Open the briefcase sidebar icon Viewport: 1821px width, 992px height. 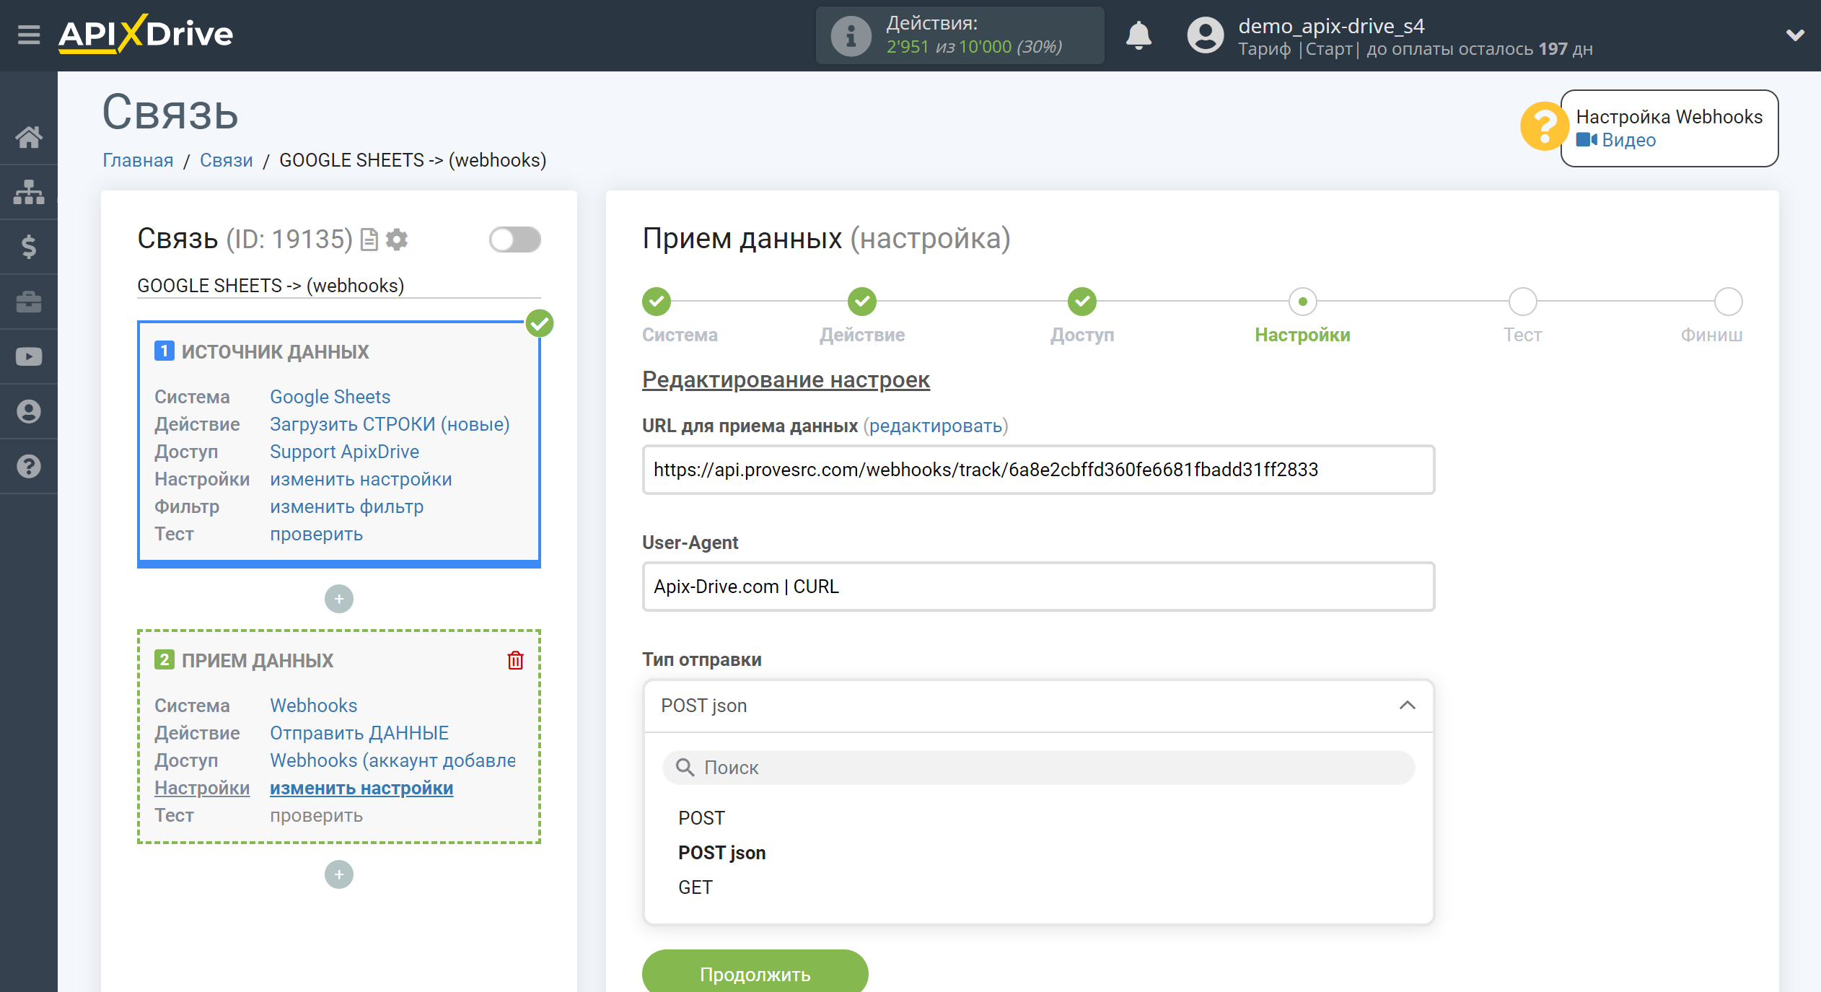point(29,302)
